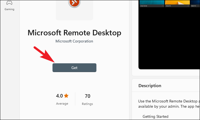Install the app with Get button
The width and height of the screenshot is (200, 120).
click(74, 68)
